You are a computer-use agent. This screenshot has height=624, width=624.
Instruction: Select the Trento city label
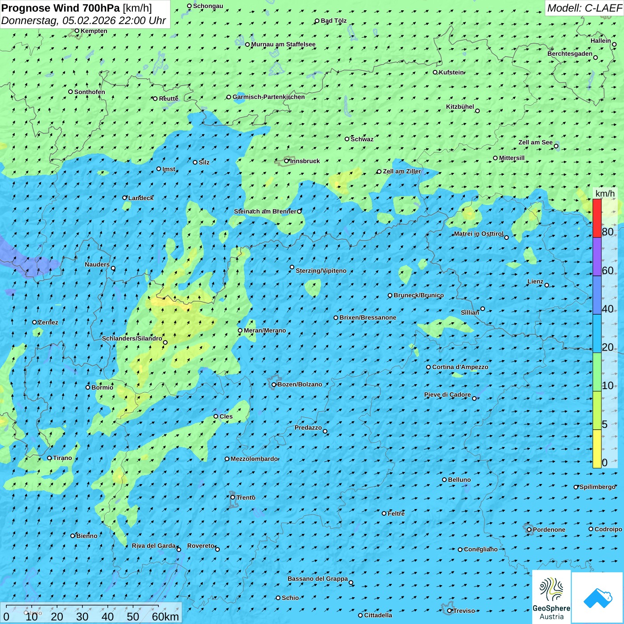tap(246, 497)
